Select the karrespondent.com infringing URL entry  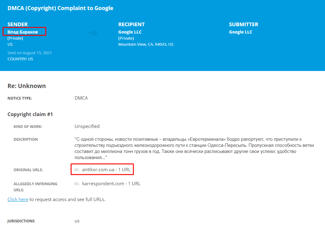point(111,184)
